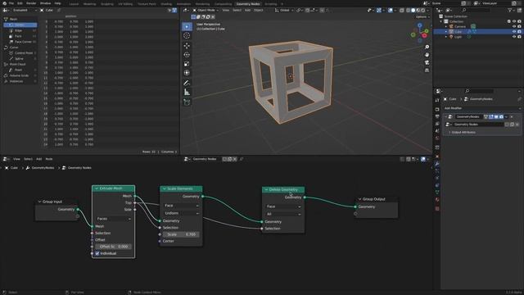The image size is (524, 295).
Task: Adjust Offset Scale slider in Extrude Mesh
Action: click(114, 247)
